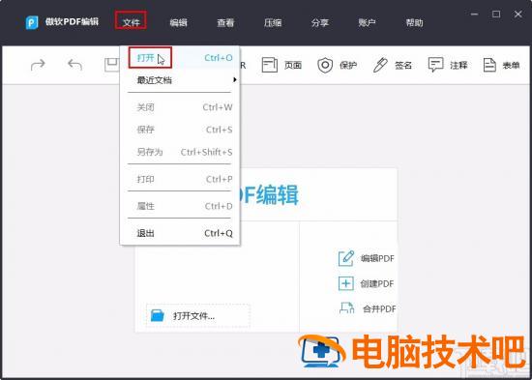Screen dimensions: 532x380
Task: Click the 签名 pen icon
Action: (380, 65)
